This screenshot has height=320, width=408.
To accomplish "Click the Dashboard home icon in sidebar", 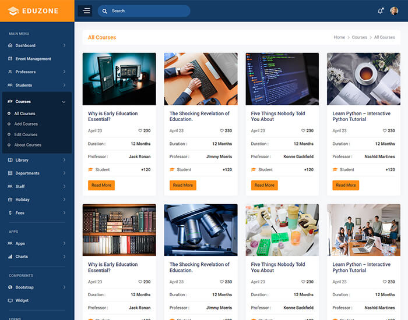I will coord(10,45).
